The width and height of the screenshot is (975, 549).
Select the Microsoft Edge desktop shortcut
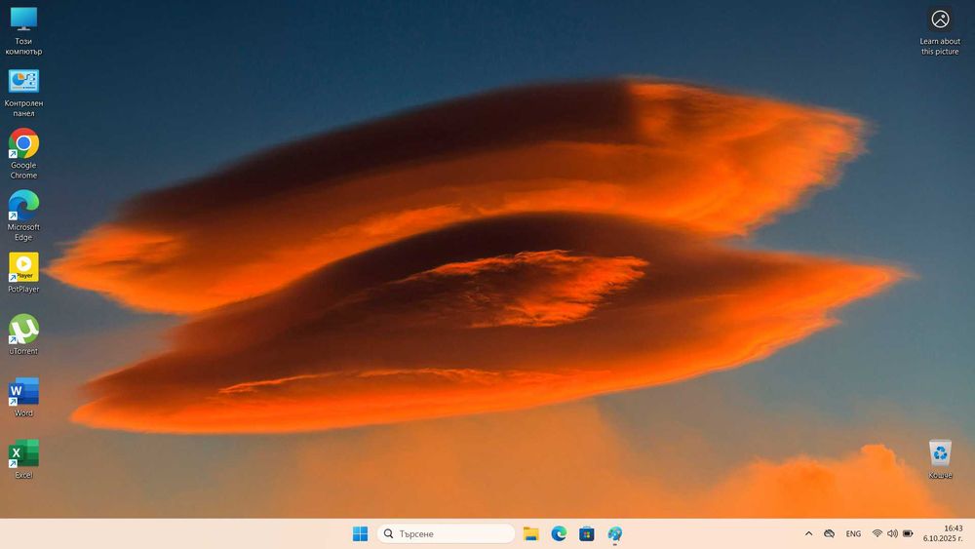(x=23, y=216)
